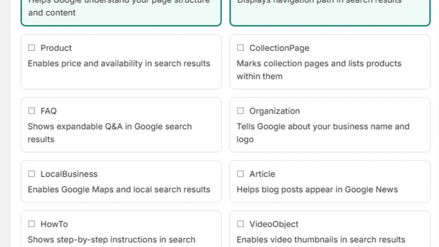Enable the VideoObject checkbox
Viewport: 439px width, 247px height.
click(240, 224)
